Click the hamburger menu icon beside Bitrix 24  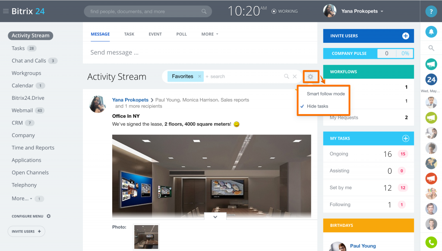click(x=6, y=11)
